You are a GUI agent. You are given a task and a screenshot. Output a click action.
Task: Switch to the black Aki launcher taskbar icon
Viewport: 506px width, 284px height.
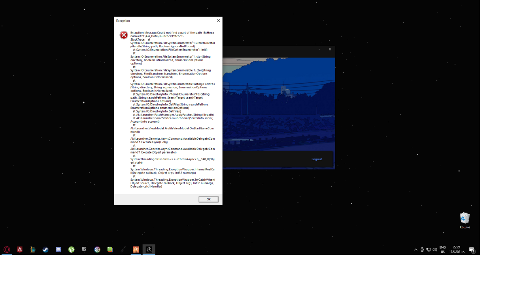[x=149, y=249]
